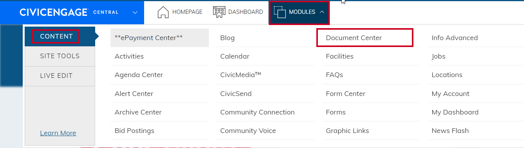Open Dashboard from the top navigation
The image size is (524, 148).
(x=245, y=12)
